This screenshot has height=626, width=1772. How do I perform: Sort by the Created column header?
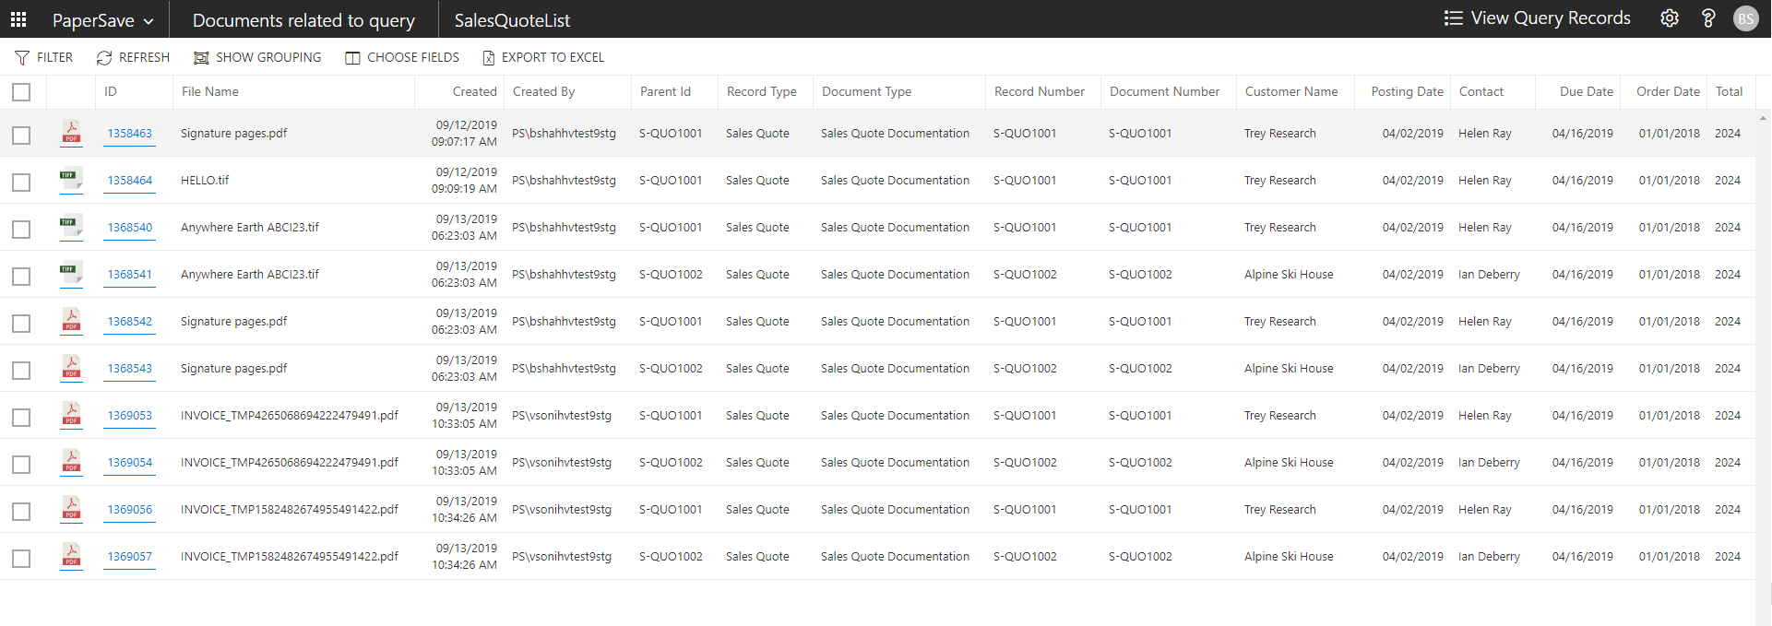click(x=474, y=92)
